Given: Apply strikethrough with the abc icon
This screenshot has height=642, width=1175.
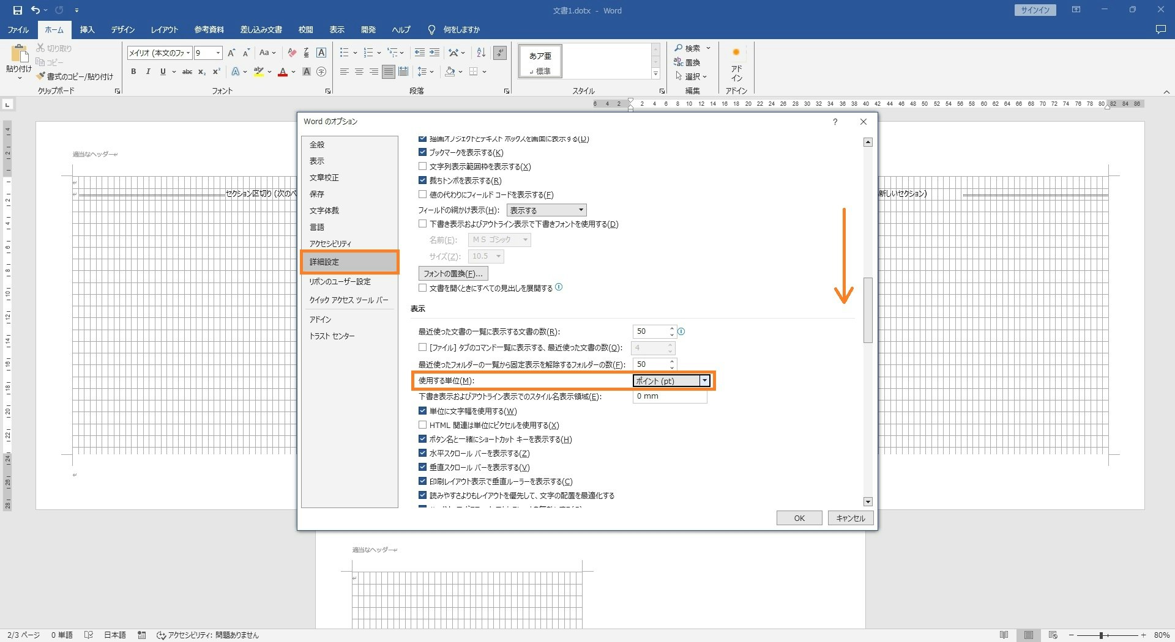Looking at the screenshot, I should pos(187,72).
